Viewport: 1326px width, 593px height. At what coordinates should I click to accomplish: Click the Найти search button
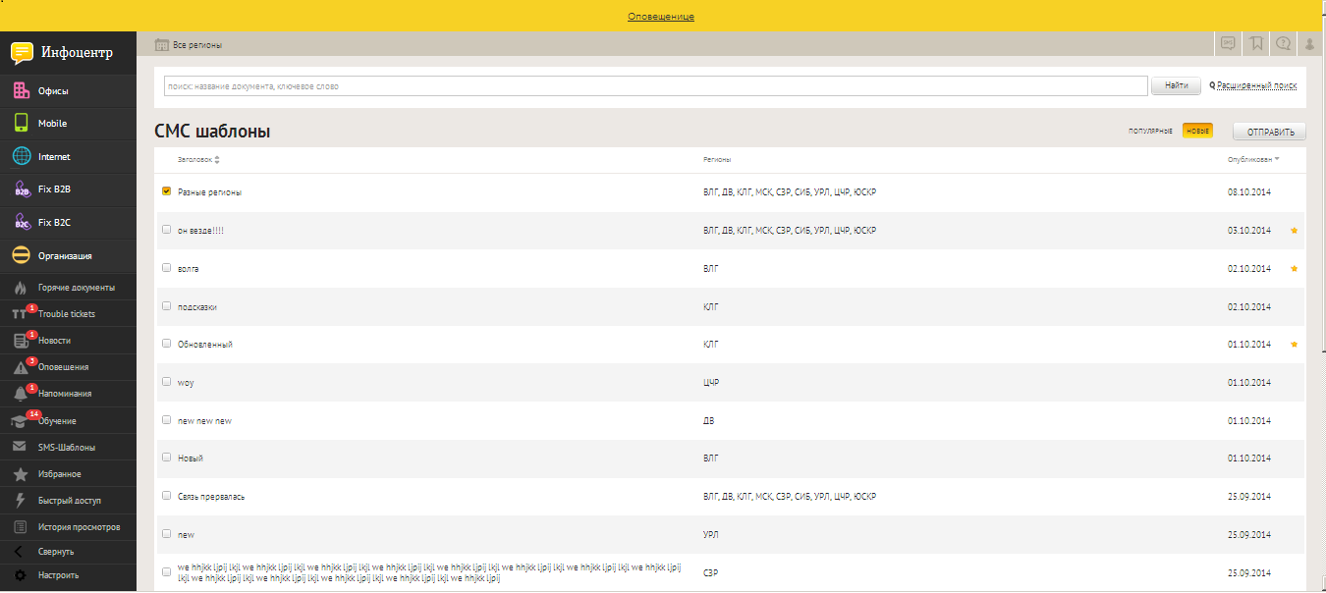pos(1176,86)
